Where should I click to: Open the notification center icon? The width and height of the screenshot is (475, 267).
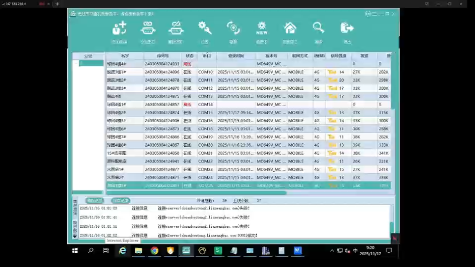point(389,251)
